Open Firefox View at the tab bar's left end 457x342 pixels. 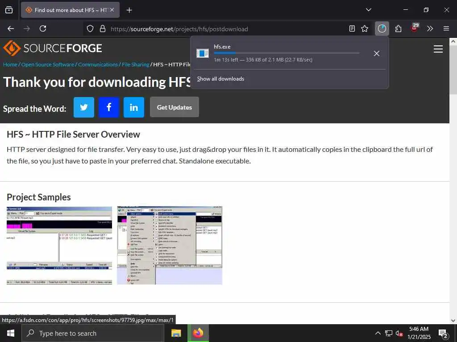point(9,10)
